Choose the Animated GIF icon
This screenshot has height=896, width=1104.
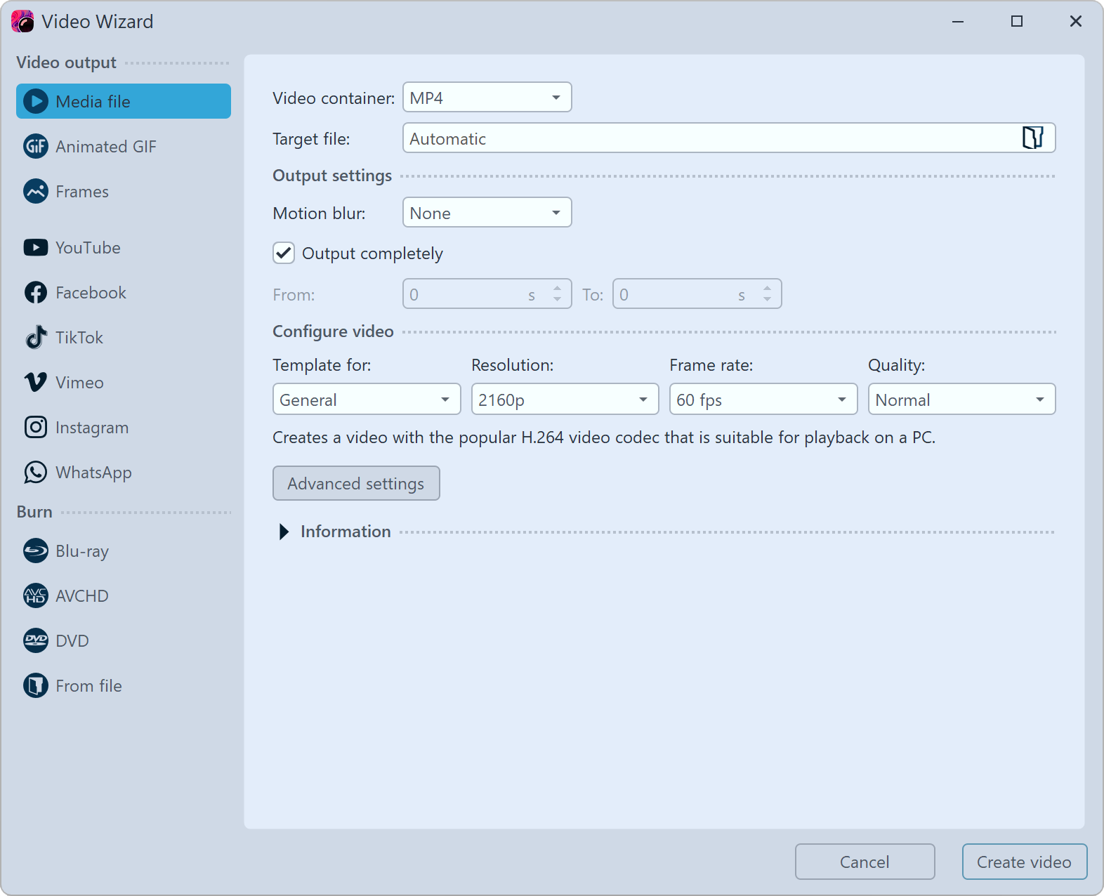pyautogui.click(x=36, y=147)
